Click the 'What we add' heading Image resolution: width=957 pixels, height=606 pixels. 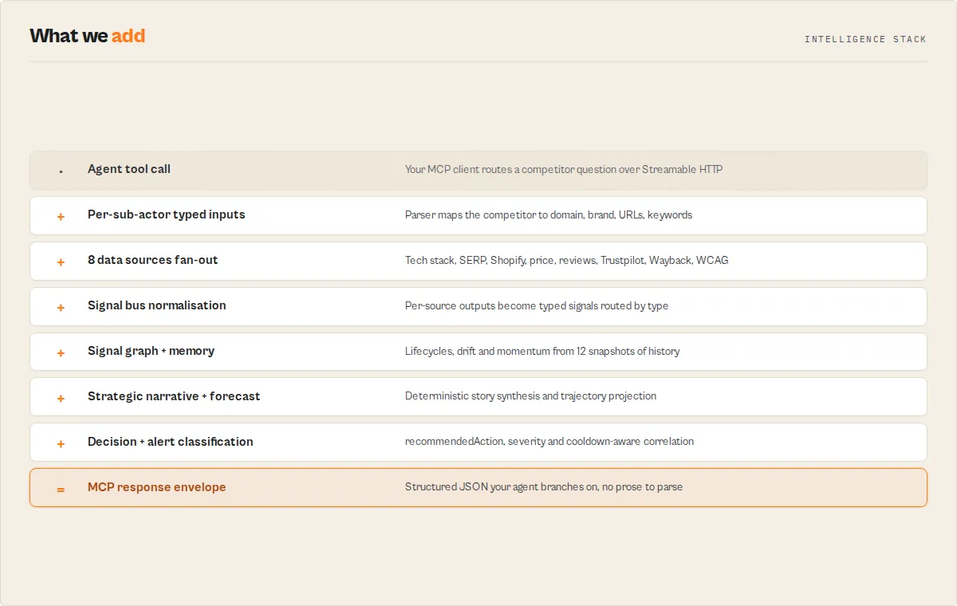88,36
